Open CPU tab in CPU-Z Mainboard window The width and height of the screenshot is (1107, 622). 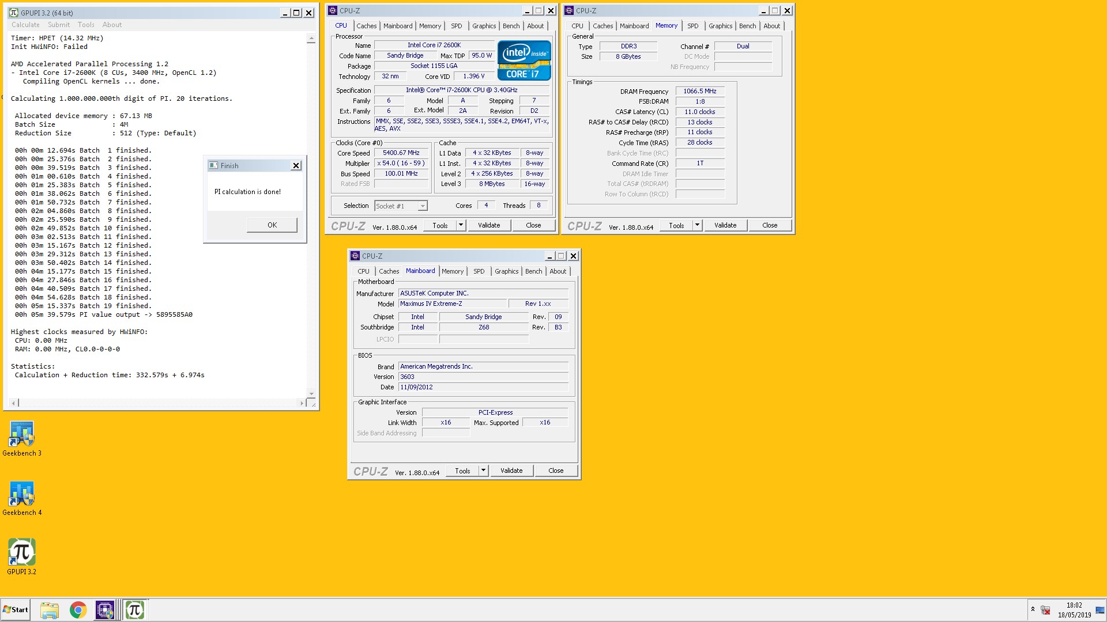click(x=363, y=271)
